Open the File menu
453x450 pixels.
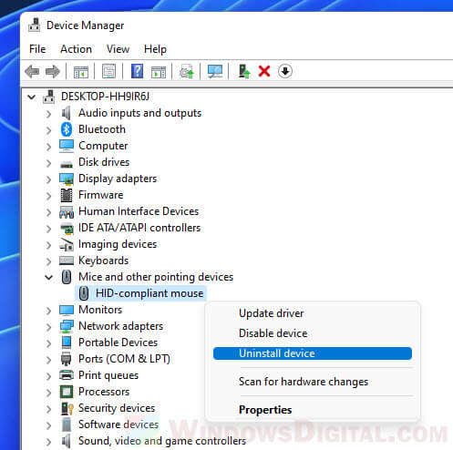[x=37, y=49]
